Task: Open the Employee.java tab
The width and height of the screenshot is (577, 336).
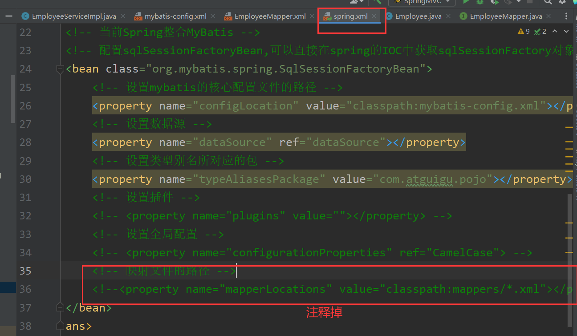Action: (x=418, y=16)
